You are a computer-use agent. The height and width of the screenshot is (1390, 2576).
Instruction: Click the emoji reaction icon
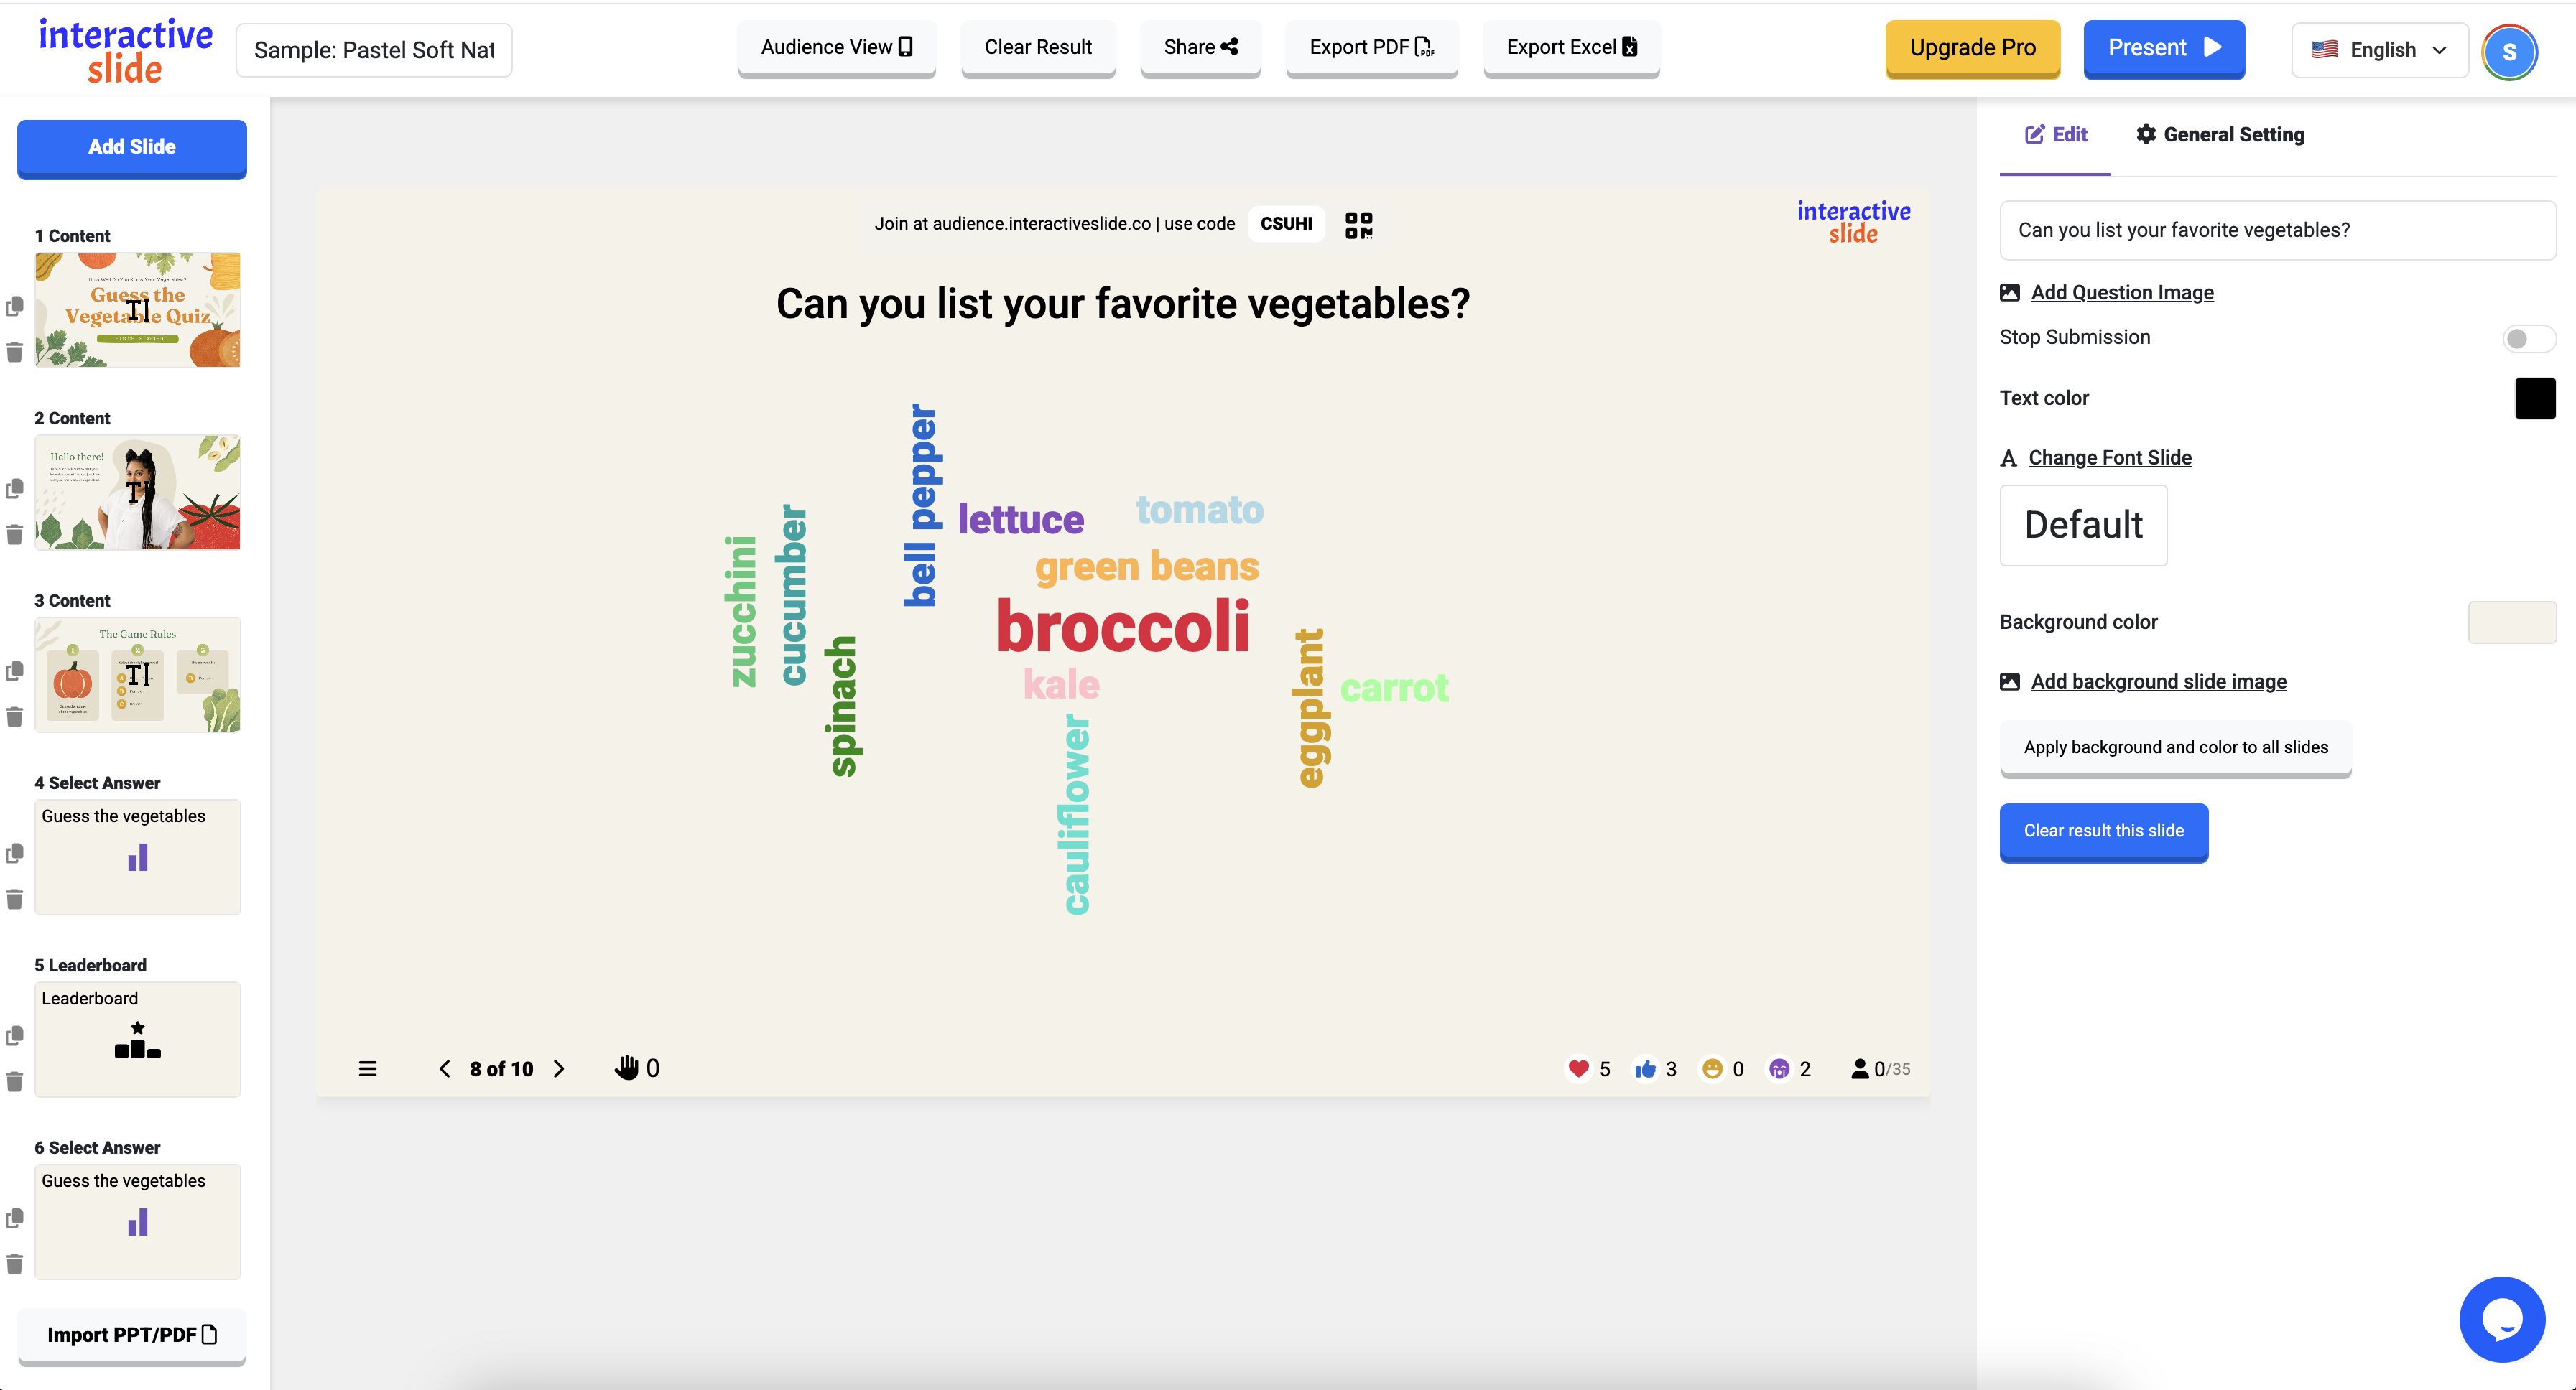1713,1068
